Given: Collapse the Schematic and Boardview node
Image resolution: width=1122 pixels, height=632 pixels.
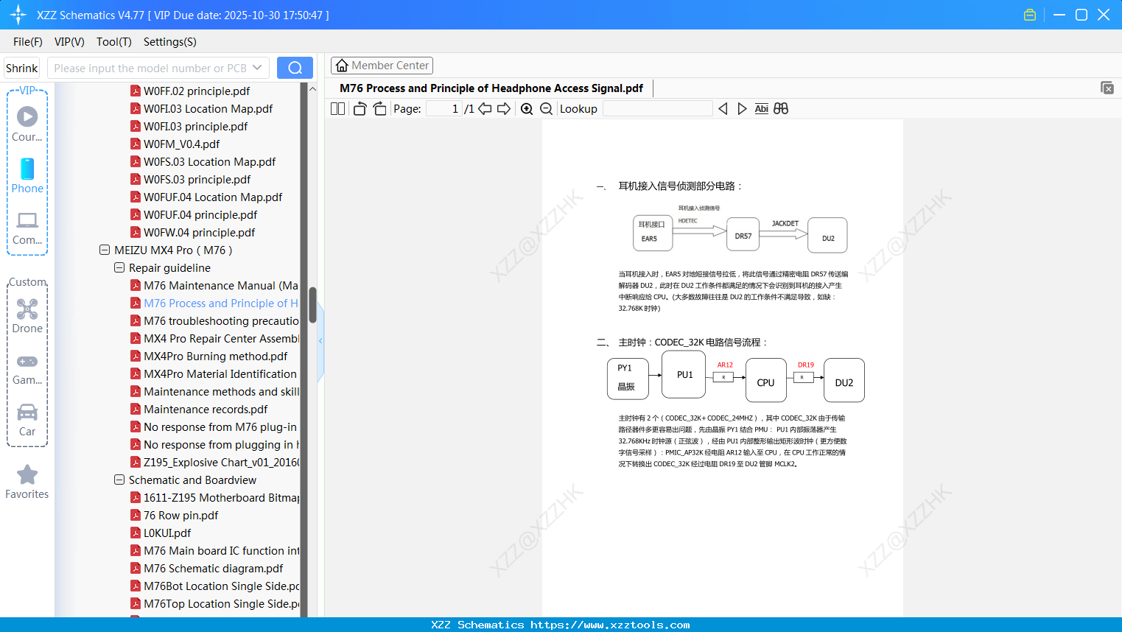Looking at the screenshot, I should 119,480.
